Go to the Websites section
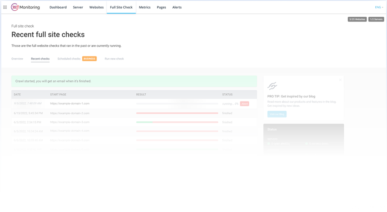This screenshot has height=212, width=387. (97, 7)
